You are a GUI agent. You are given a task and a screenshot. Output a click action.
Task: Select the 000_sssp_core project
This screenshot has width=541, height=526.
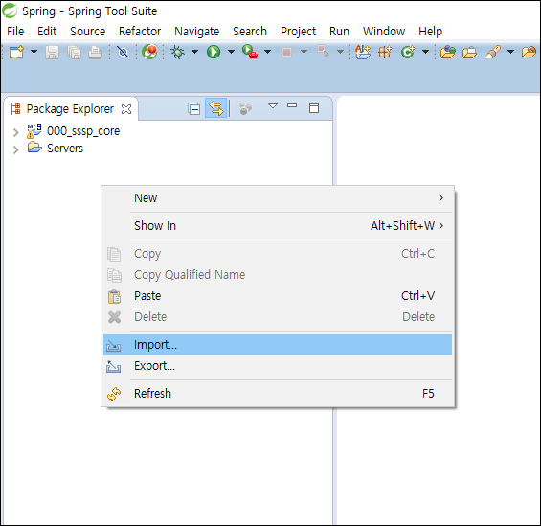pos(83,131)
